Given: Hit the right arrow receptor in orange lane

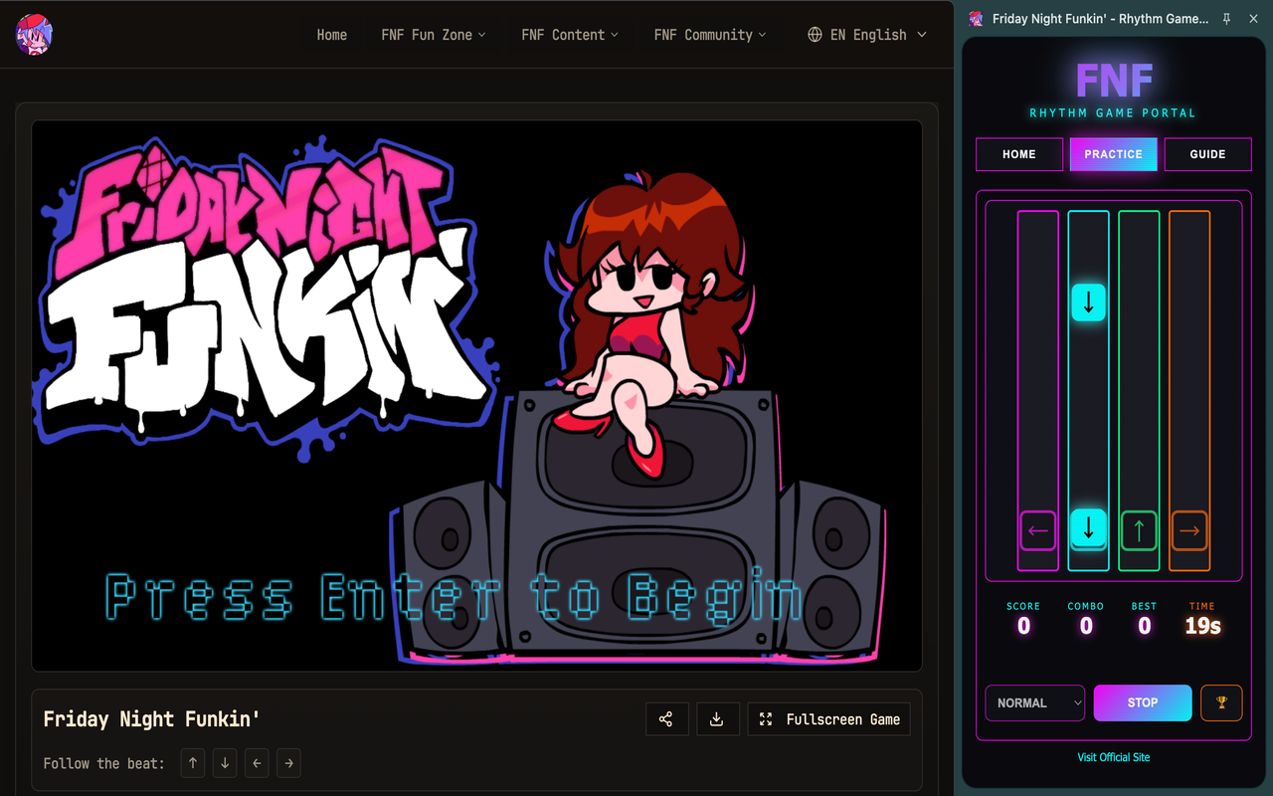Looking at the screenshot, I should [1189, 530].
